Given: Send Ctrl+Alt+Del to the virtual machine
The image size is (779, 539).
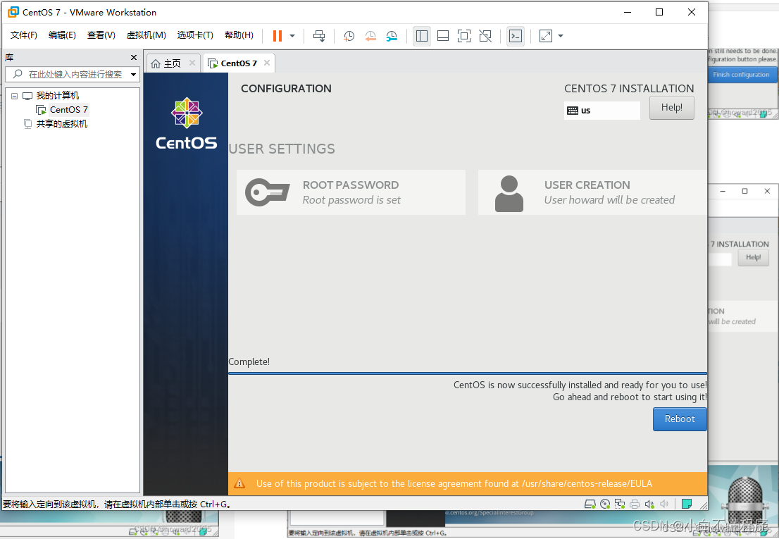Looking at the screenshot, I should (x=319, y=36).
